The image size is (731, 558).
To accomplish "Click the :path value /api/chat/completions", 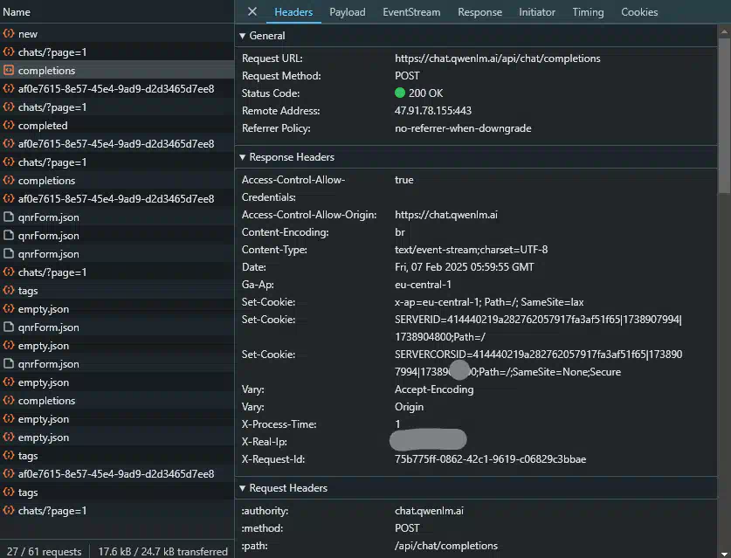I will [446, 546].
